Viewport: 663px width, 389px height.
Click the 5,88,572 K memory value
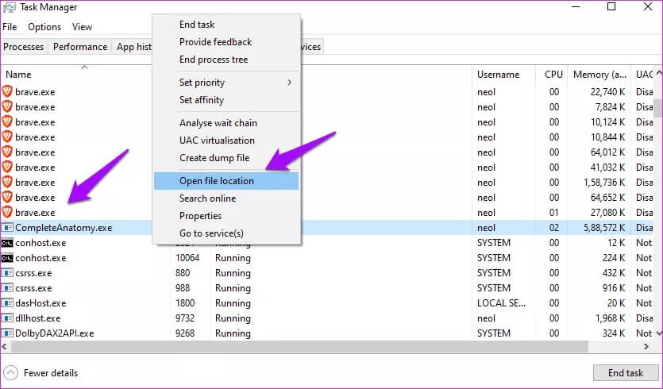pyautogui.click(x=604, y=228)
